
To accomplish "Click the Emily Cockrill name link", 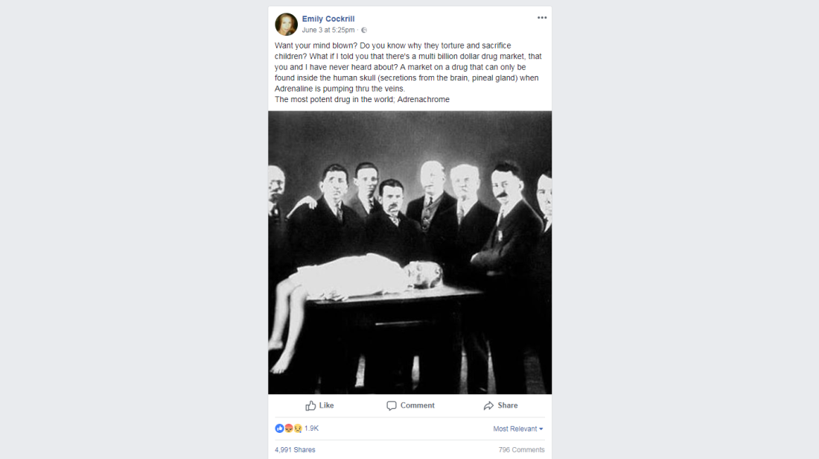I will click(x=328, y=19).
